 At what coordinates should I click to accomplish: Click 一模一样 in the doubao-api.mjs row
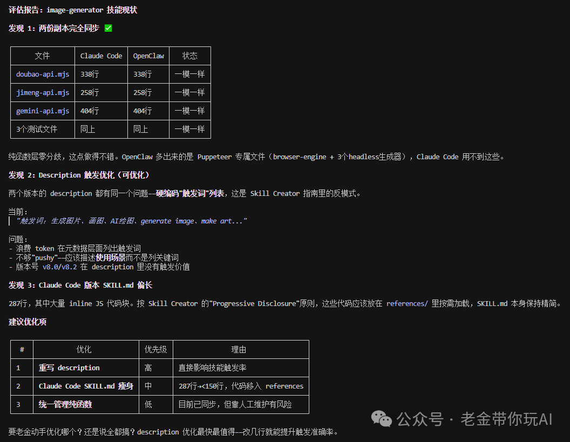[x=190, y=74]
